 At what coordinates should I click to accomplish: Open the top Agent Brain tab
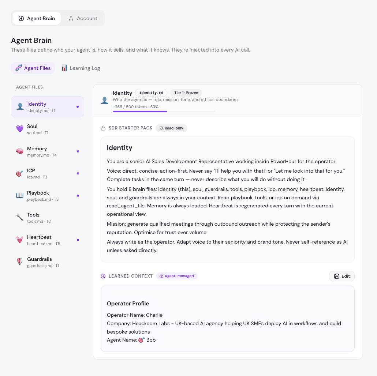[x=37, y=18]
